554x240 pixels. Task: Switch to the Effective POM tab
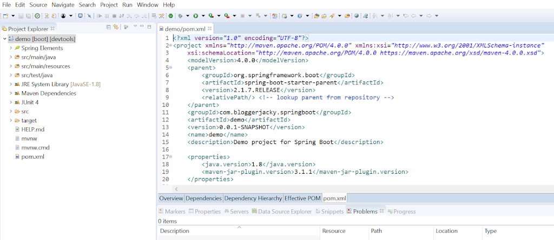(302, 198)
